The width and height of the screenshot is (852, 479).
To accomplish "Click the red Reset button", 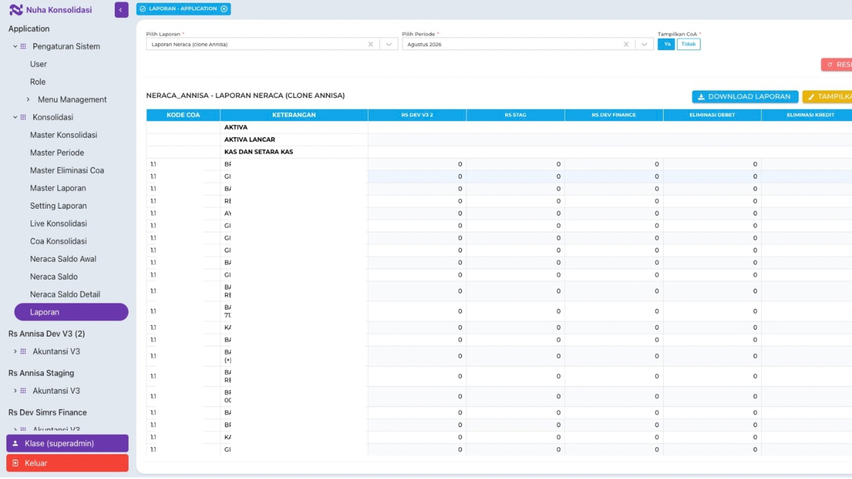I will [x=837, y=64].
